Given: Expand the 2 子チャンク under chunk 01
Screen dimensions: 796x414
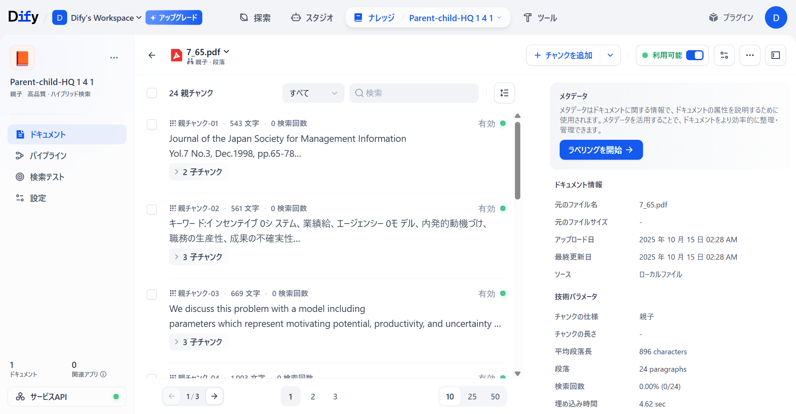Looking at the screenshot, I should tap(199, 172).
